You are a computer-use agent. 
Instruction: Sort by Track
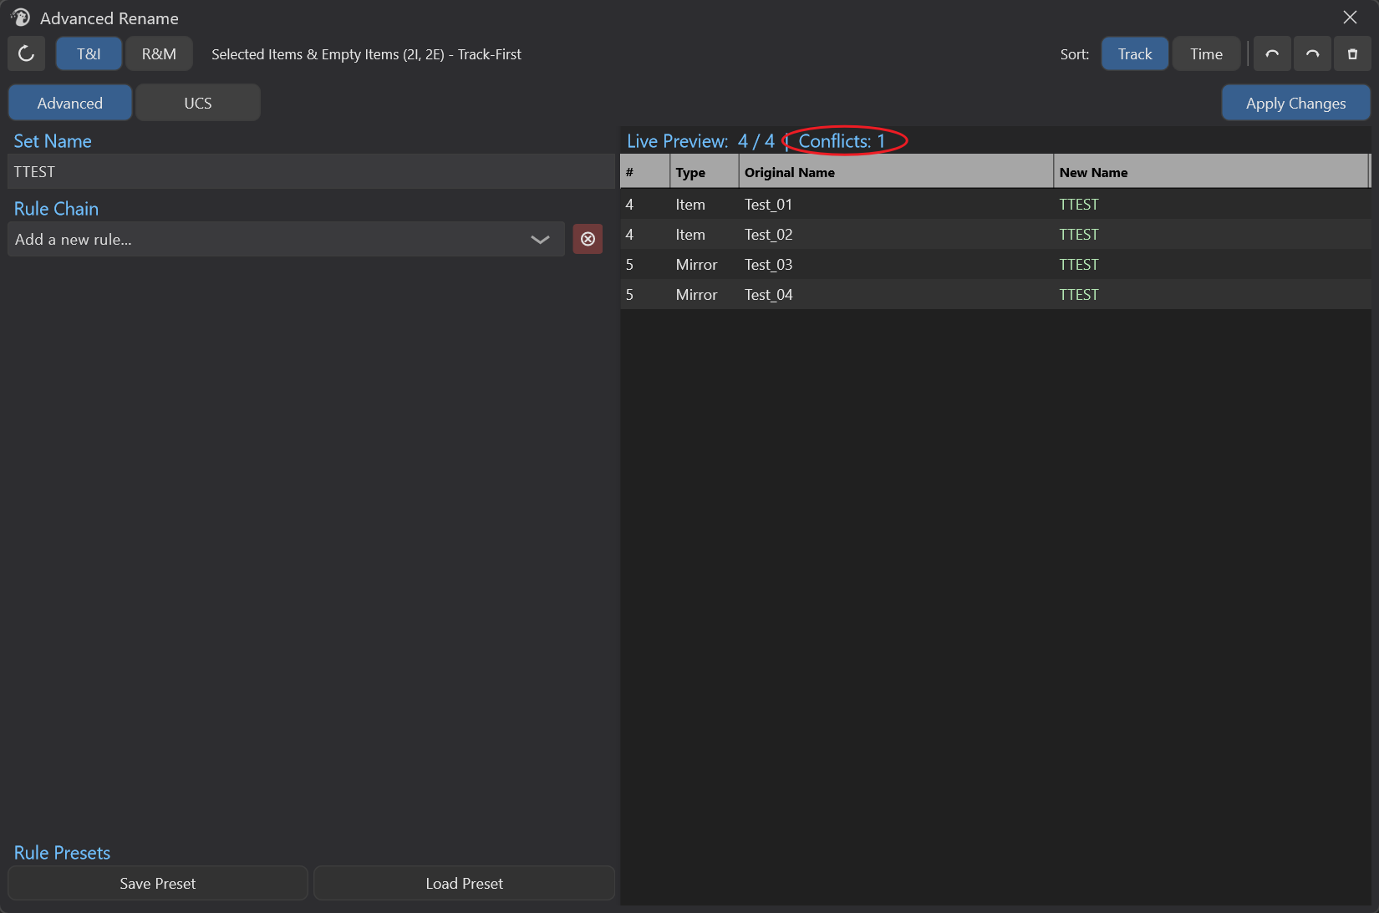(x=1135, y=54)
